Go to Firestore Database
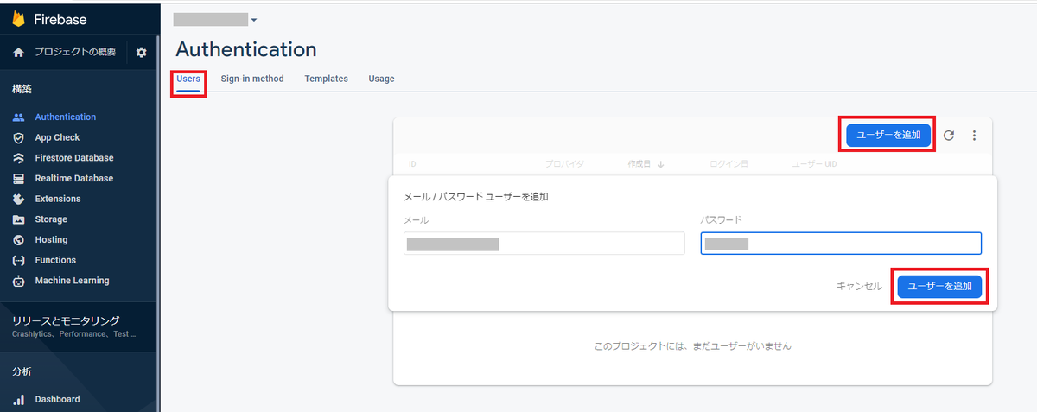The width and height of the screenshot is (1037, 412). (74, 158)
